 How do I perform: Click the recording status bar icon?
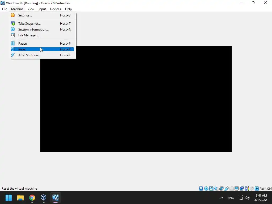tap(241, 189)
